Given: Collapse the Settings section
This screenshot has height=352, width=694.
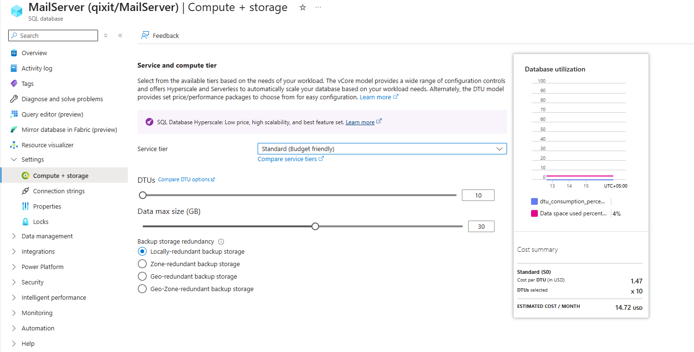Looking at the screenshot, I should (x=14, y=160).
